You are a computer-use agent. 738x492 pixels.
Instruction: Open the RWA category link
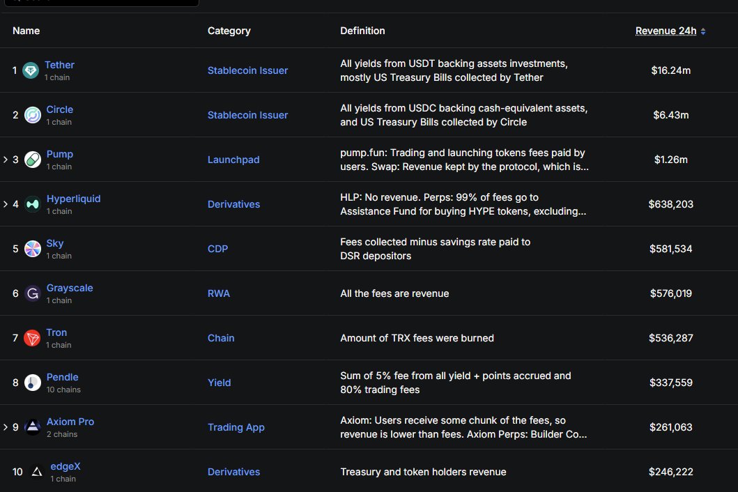[219, 293]
